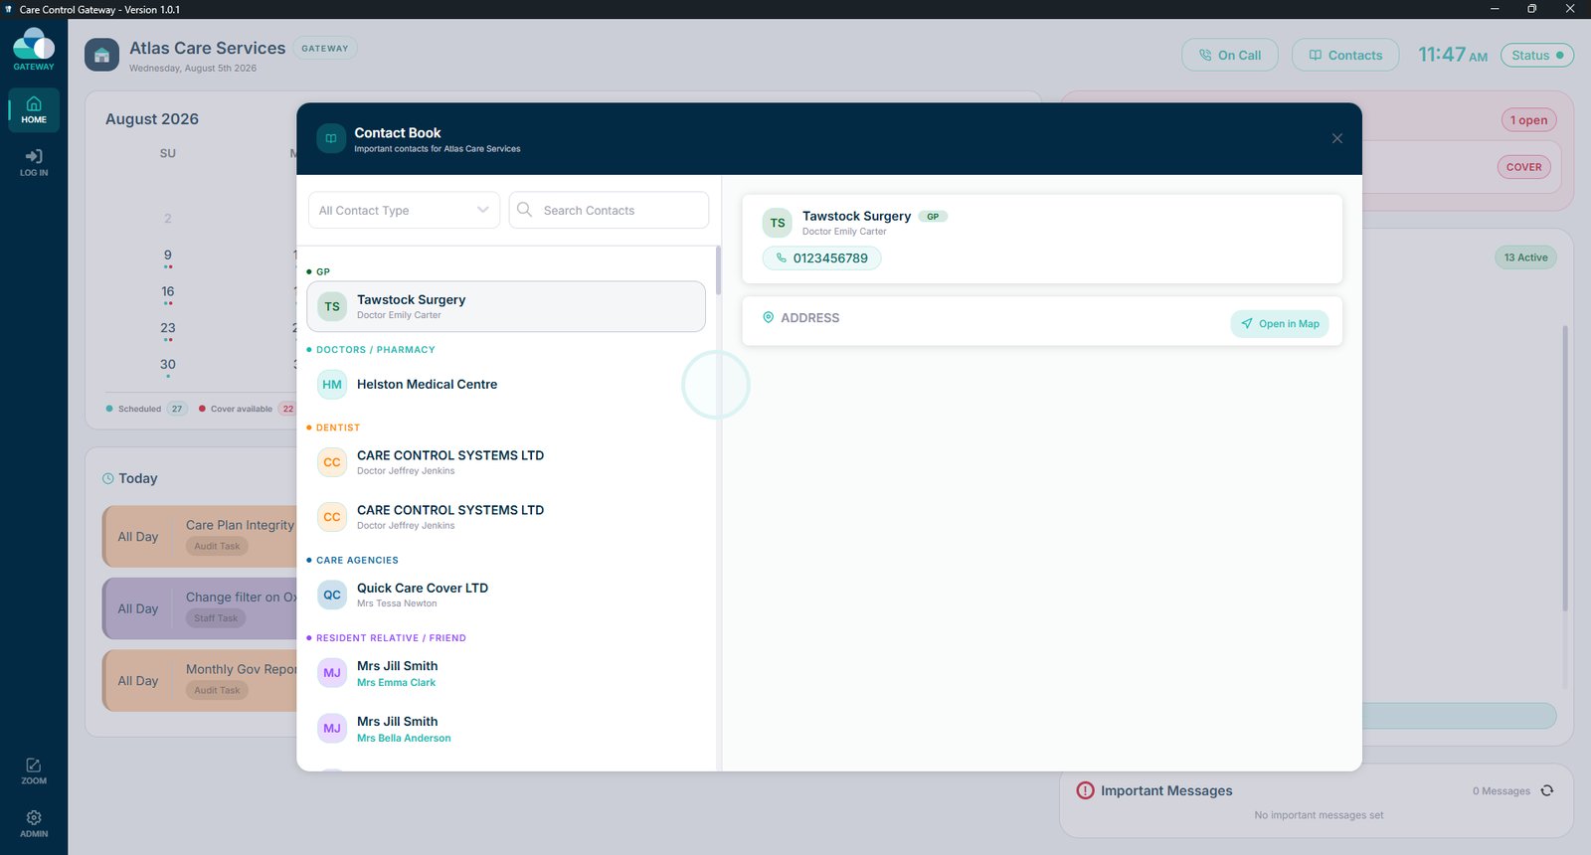Click the Gateway cloud logo
This screenshot has width=1591, height=855.
click(34, 49)
